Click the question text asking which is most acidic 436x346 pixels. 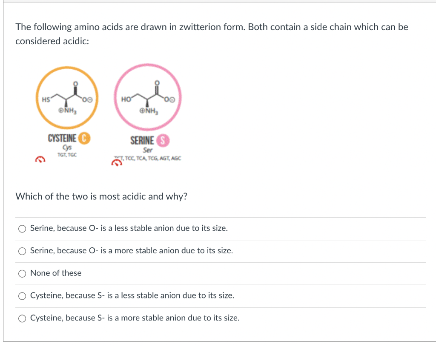(102, 196)
